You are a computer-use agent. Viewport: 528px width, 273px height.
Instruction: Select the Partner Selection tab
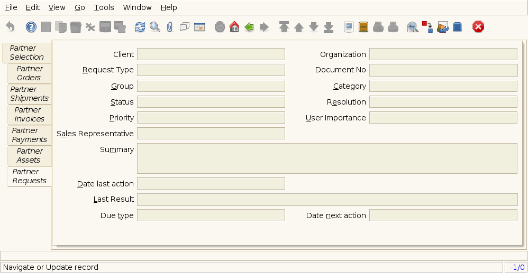point(26,52)
